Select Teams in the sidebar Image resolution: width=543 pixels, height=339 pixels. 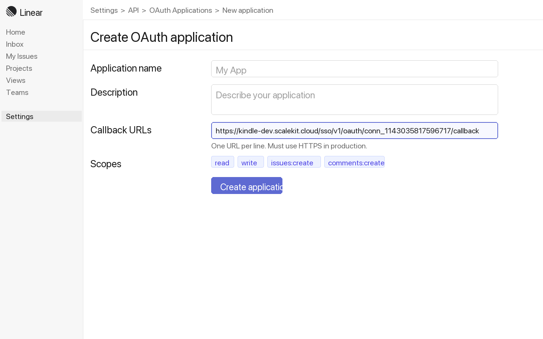tap(17, 92)
